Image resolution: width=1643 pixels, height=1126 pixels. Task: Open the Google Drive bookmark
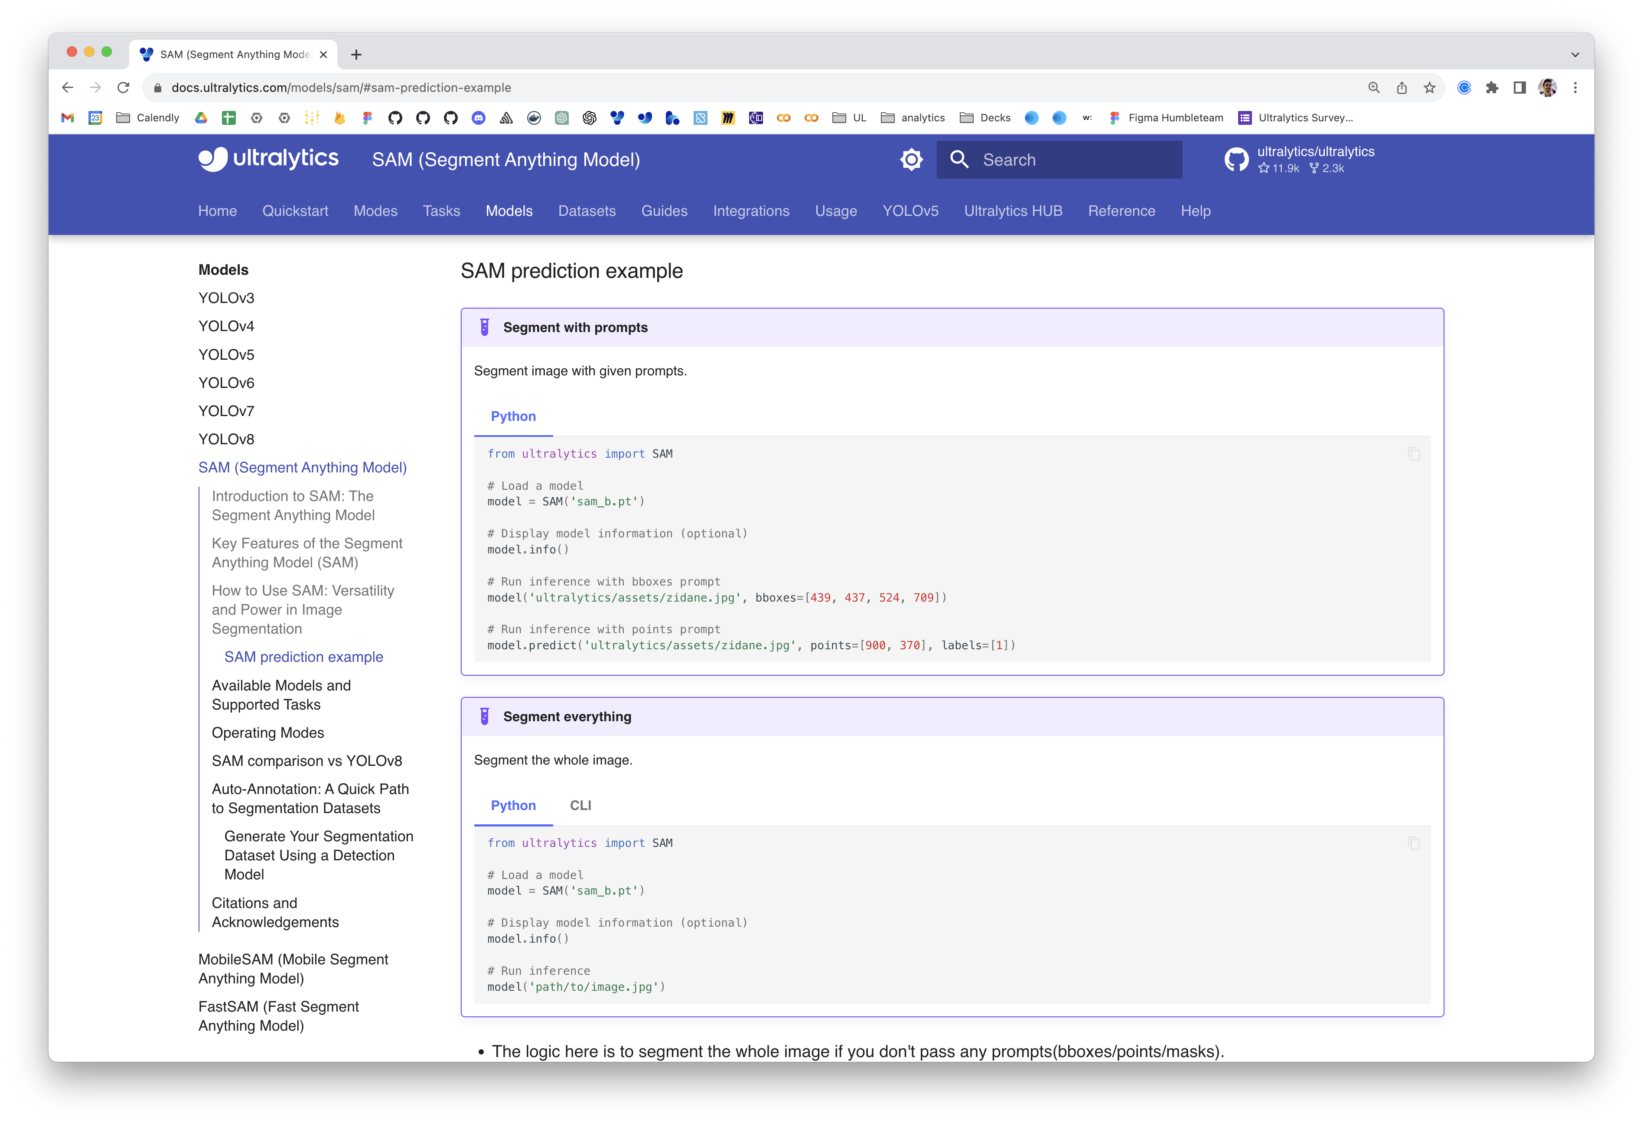[201, 118]
